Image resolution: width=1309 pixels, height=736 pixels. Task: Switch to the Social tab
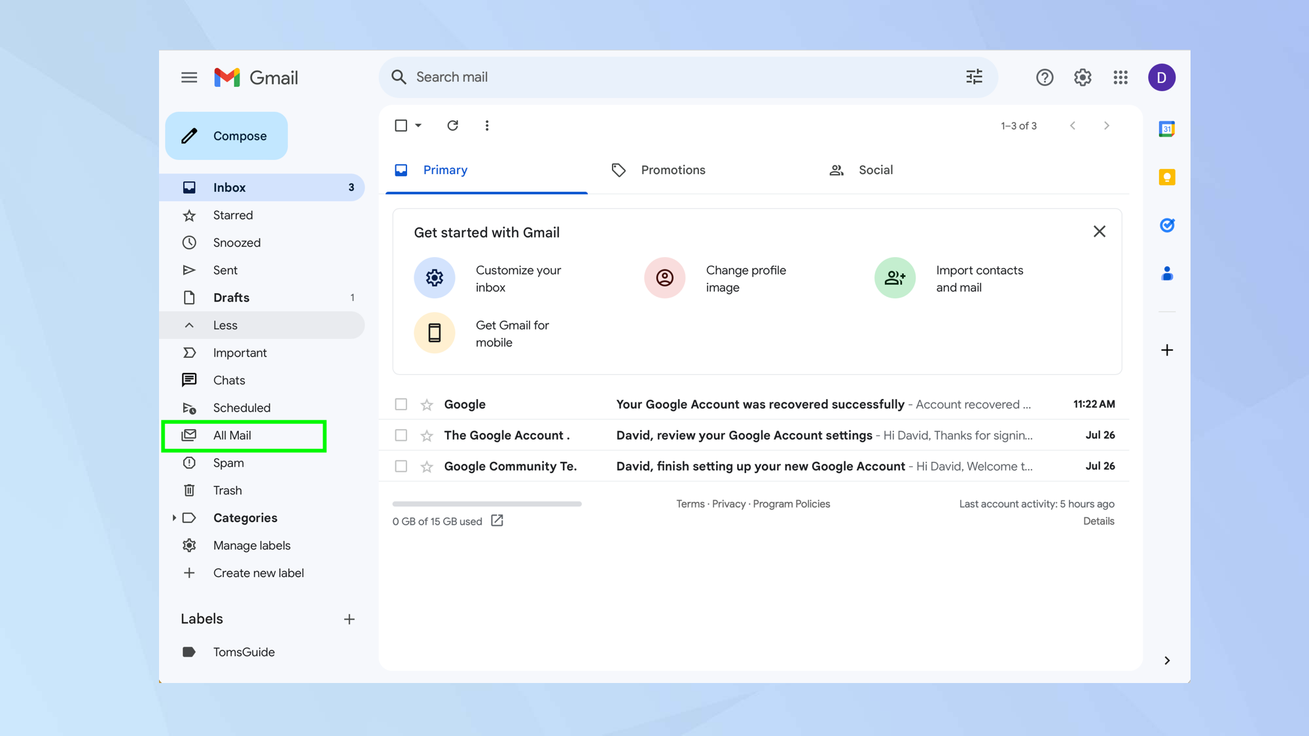pos(861,170)
